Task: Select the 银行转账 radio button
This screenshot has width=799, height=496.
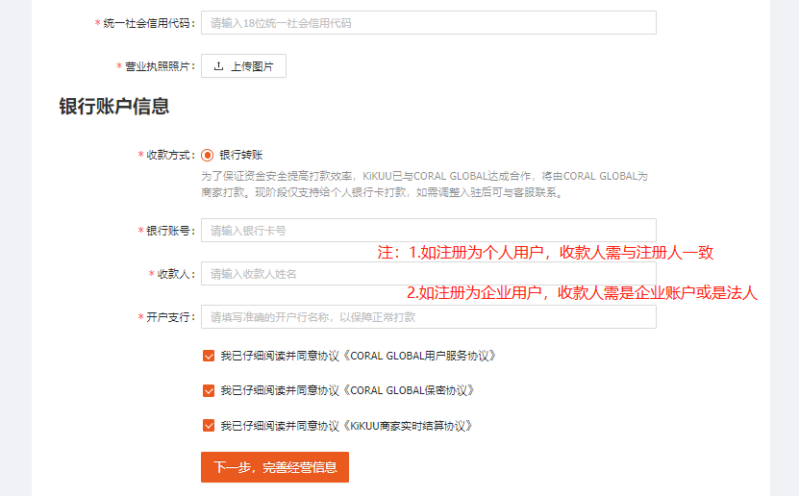Action: tap(208, 155)
